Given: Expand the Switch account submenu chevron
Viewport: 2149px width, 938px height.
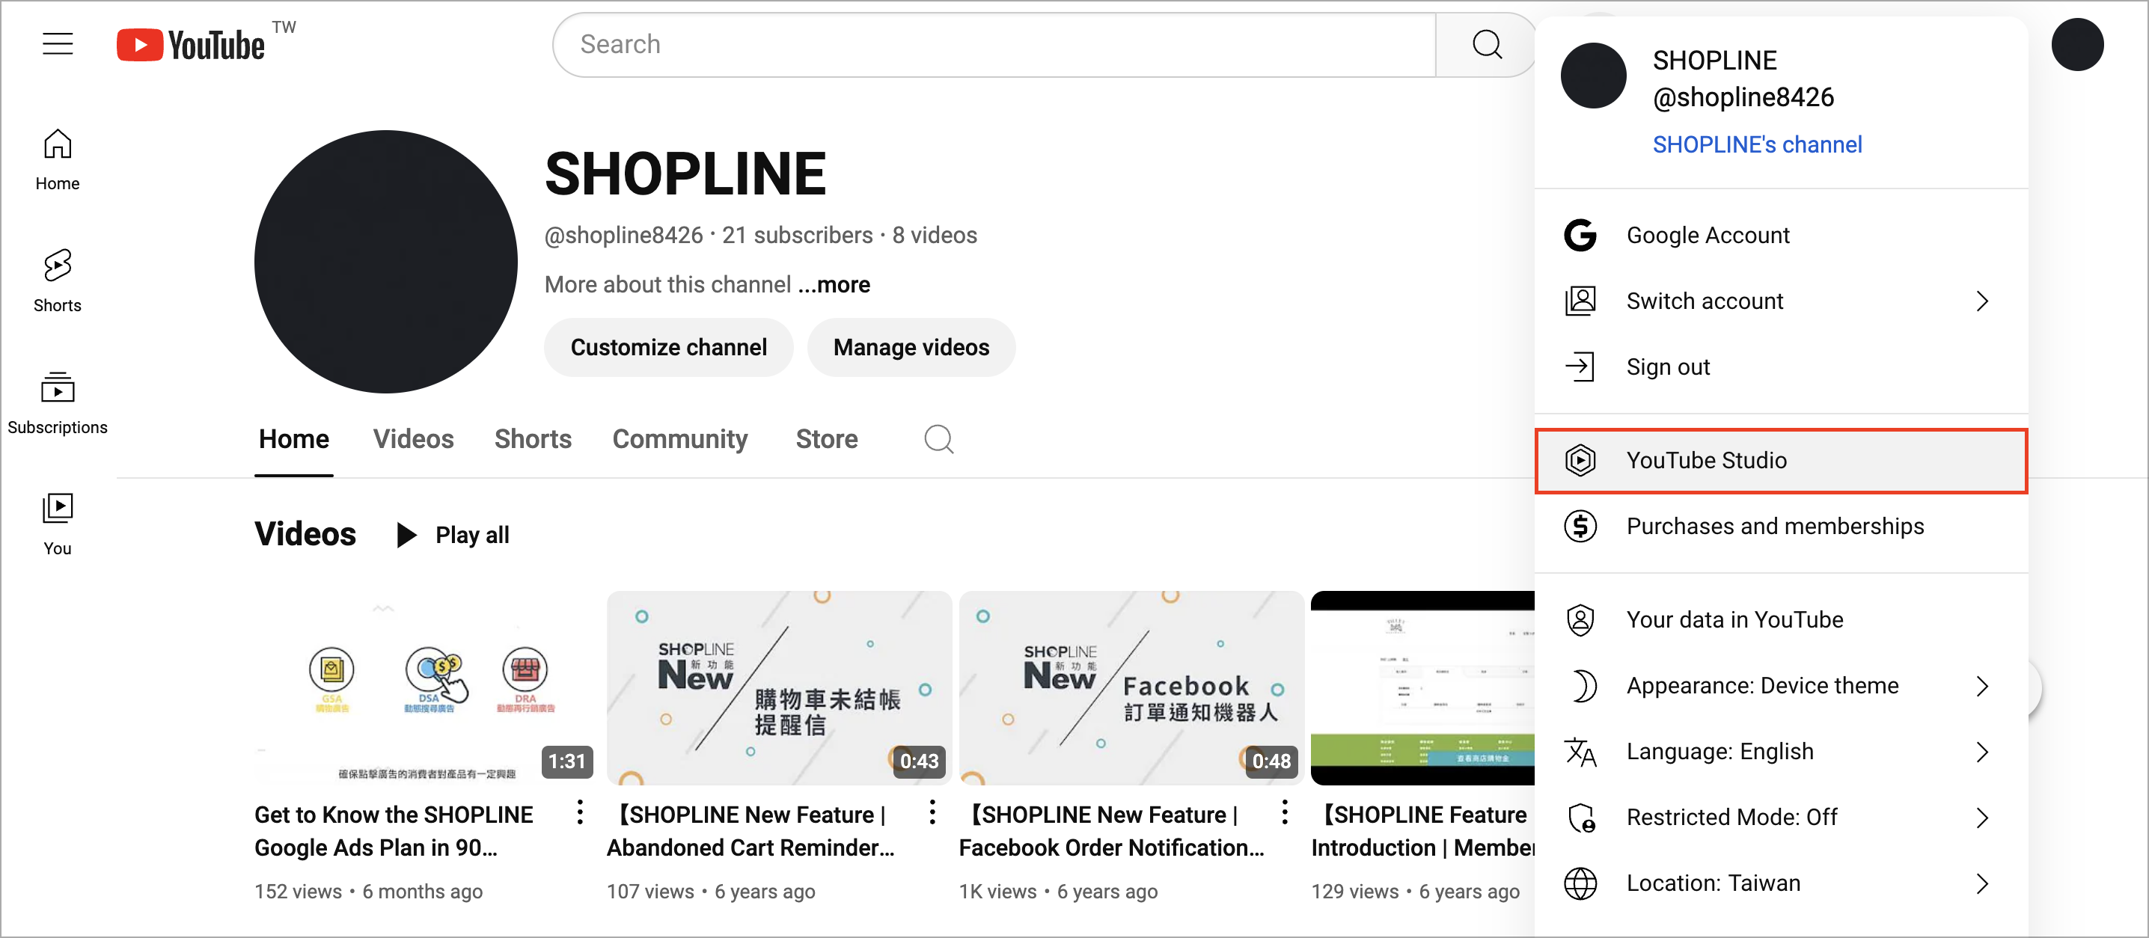Looking at the screenshot, I should (1983, 301).
